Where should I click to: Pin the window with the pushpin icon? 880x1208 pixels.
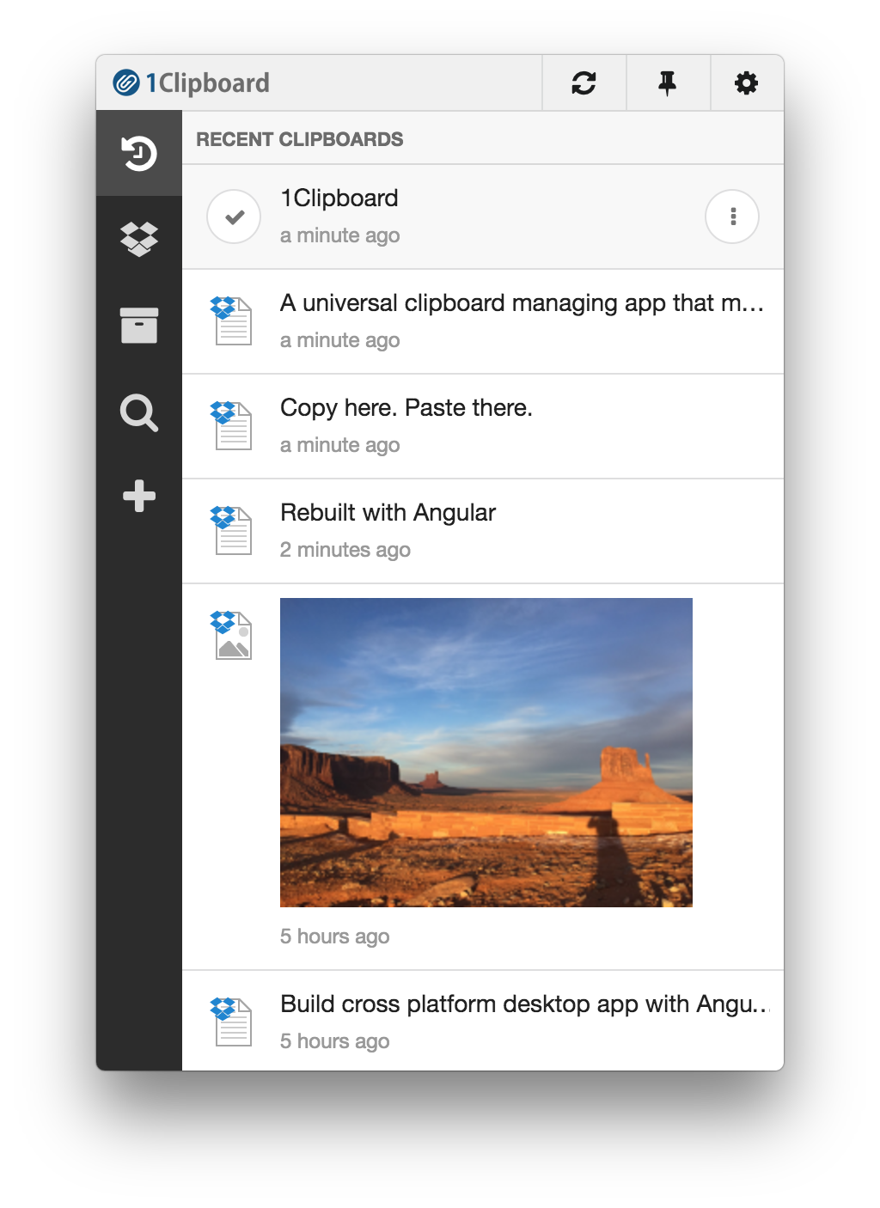click(668, 82)
